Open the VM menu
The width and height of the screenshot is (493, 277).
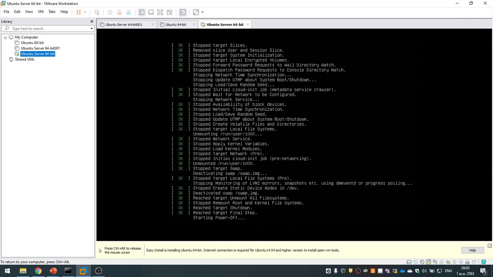pos(40,12)
